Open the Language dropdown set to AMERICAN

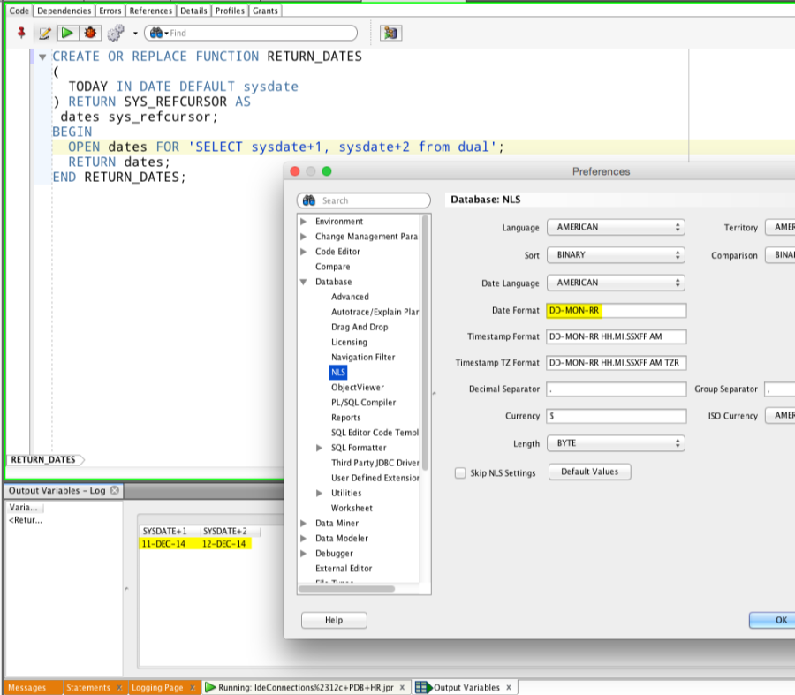click(616, 227)
